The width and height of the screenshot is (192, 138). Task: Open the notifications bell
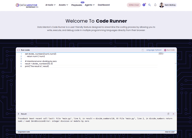(x=155, y=5)
